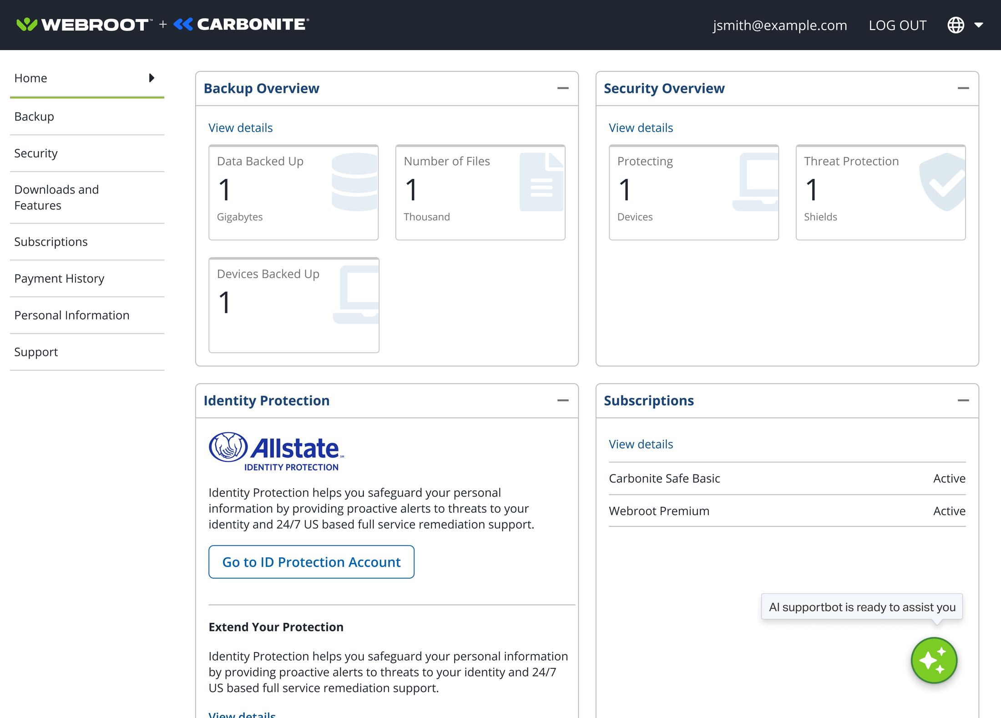Click the Webroot logo in header

[x=84, y=25]
